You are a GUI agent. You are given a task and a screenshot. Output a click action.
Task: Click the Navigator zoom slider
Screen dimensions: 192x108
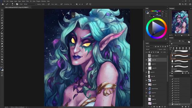182,35
